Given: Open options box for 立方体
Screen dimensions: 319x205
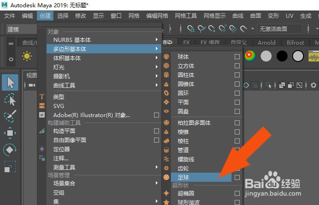Looking at the screenshot, I should pos(237,66).
